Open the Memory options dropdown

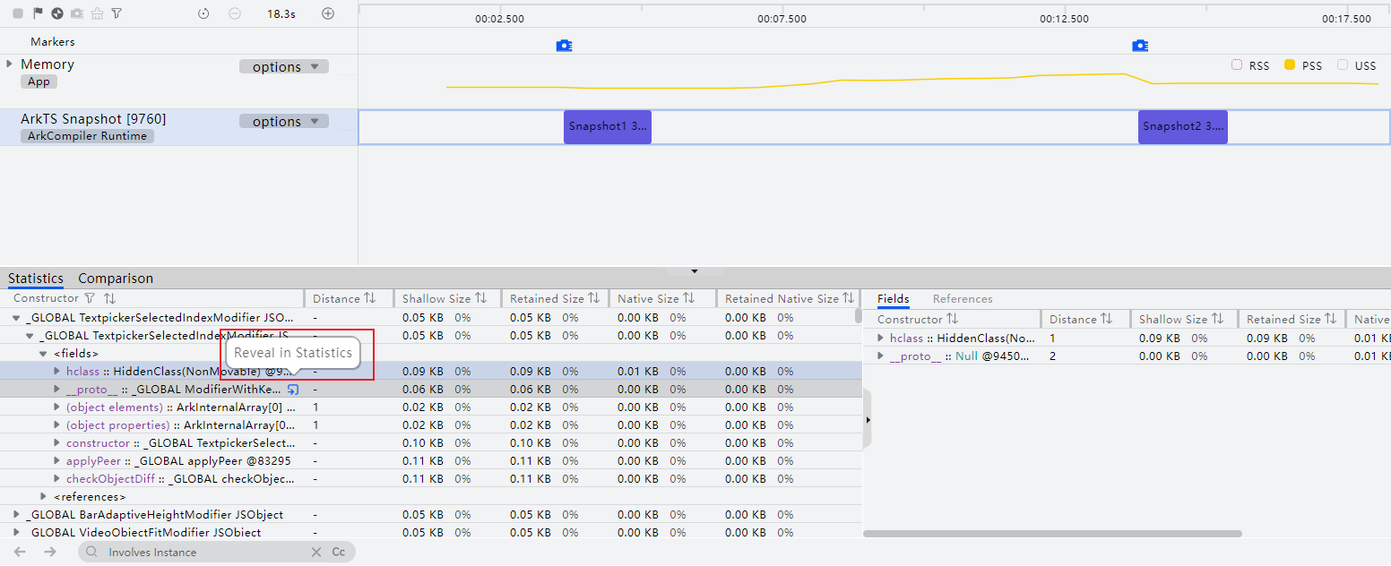click(x=284, y=66)
